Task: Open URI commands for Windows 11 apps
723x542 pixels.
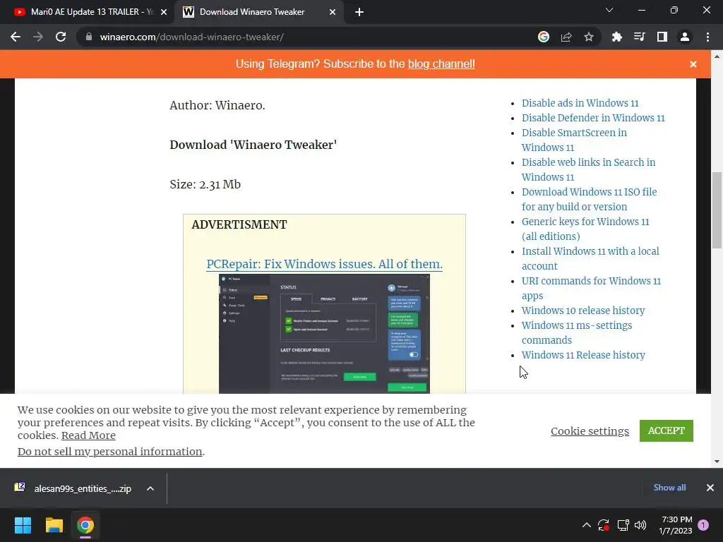Action: point(591,288)
